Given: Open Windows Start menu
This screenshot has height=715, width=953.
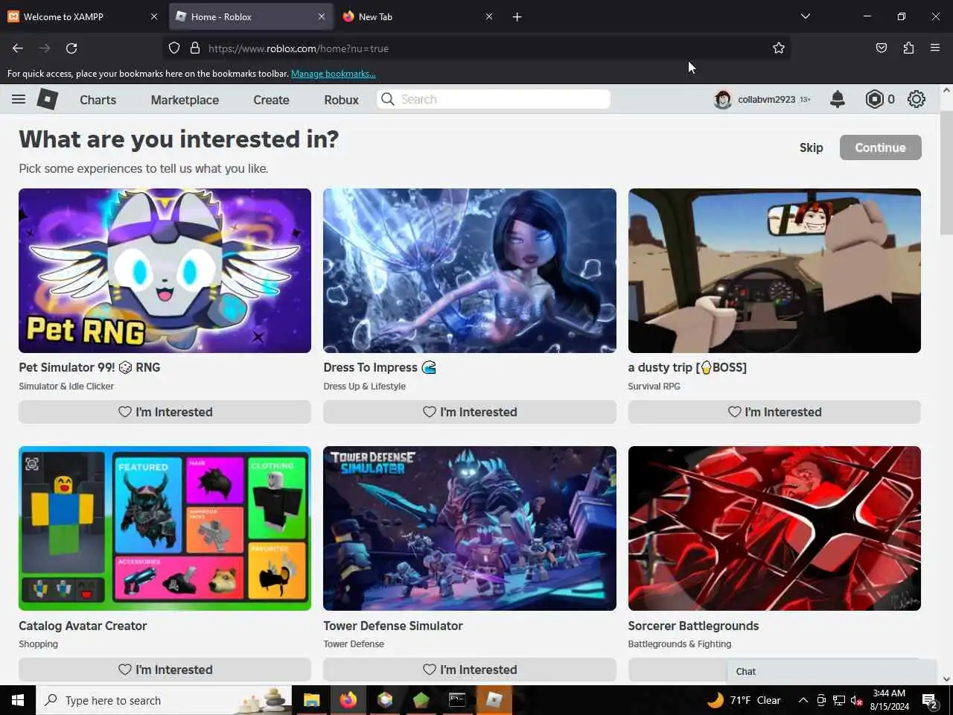Looking at the screenshot, I should 18,700.
